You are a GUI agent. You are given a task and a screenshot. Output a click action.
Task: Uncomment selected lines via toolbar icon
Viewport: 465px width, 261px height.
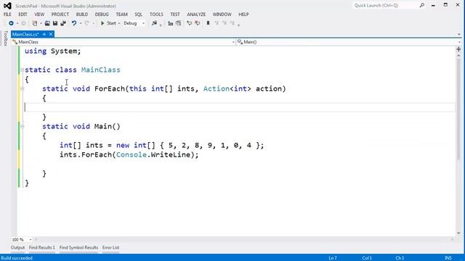coord(197,23)
